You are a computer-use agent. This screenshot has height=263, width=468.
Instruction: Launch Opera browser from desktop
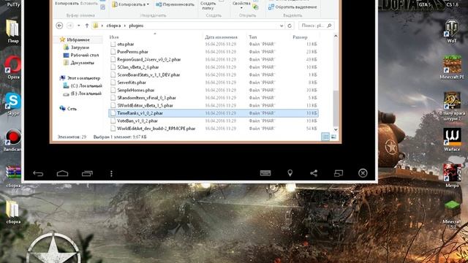point(13,68)
